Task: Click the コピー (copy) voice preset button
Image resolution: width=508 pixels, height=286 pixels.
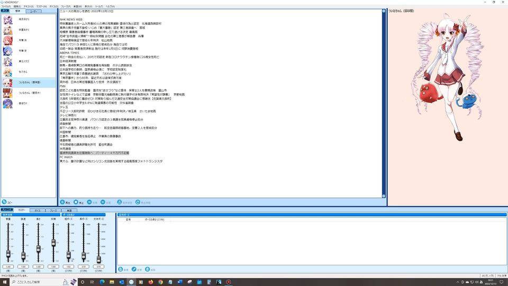Action: (7, 202)
